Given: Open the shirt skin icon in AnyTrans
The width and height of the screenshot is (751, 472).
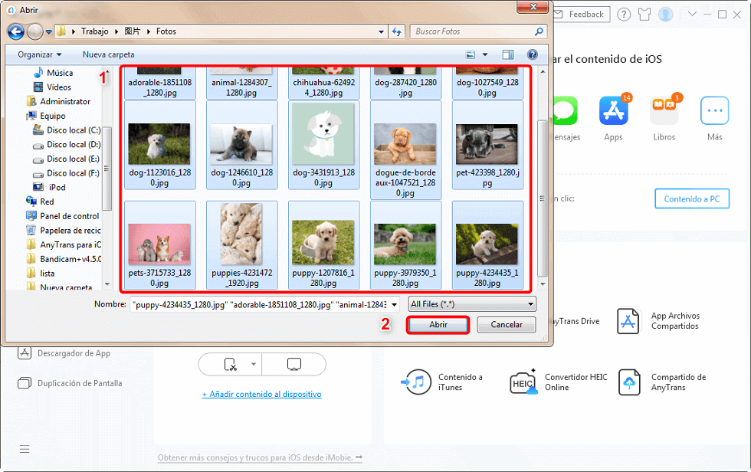Looking at the screenshot, I should point(644,15).
